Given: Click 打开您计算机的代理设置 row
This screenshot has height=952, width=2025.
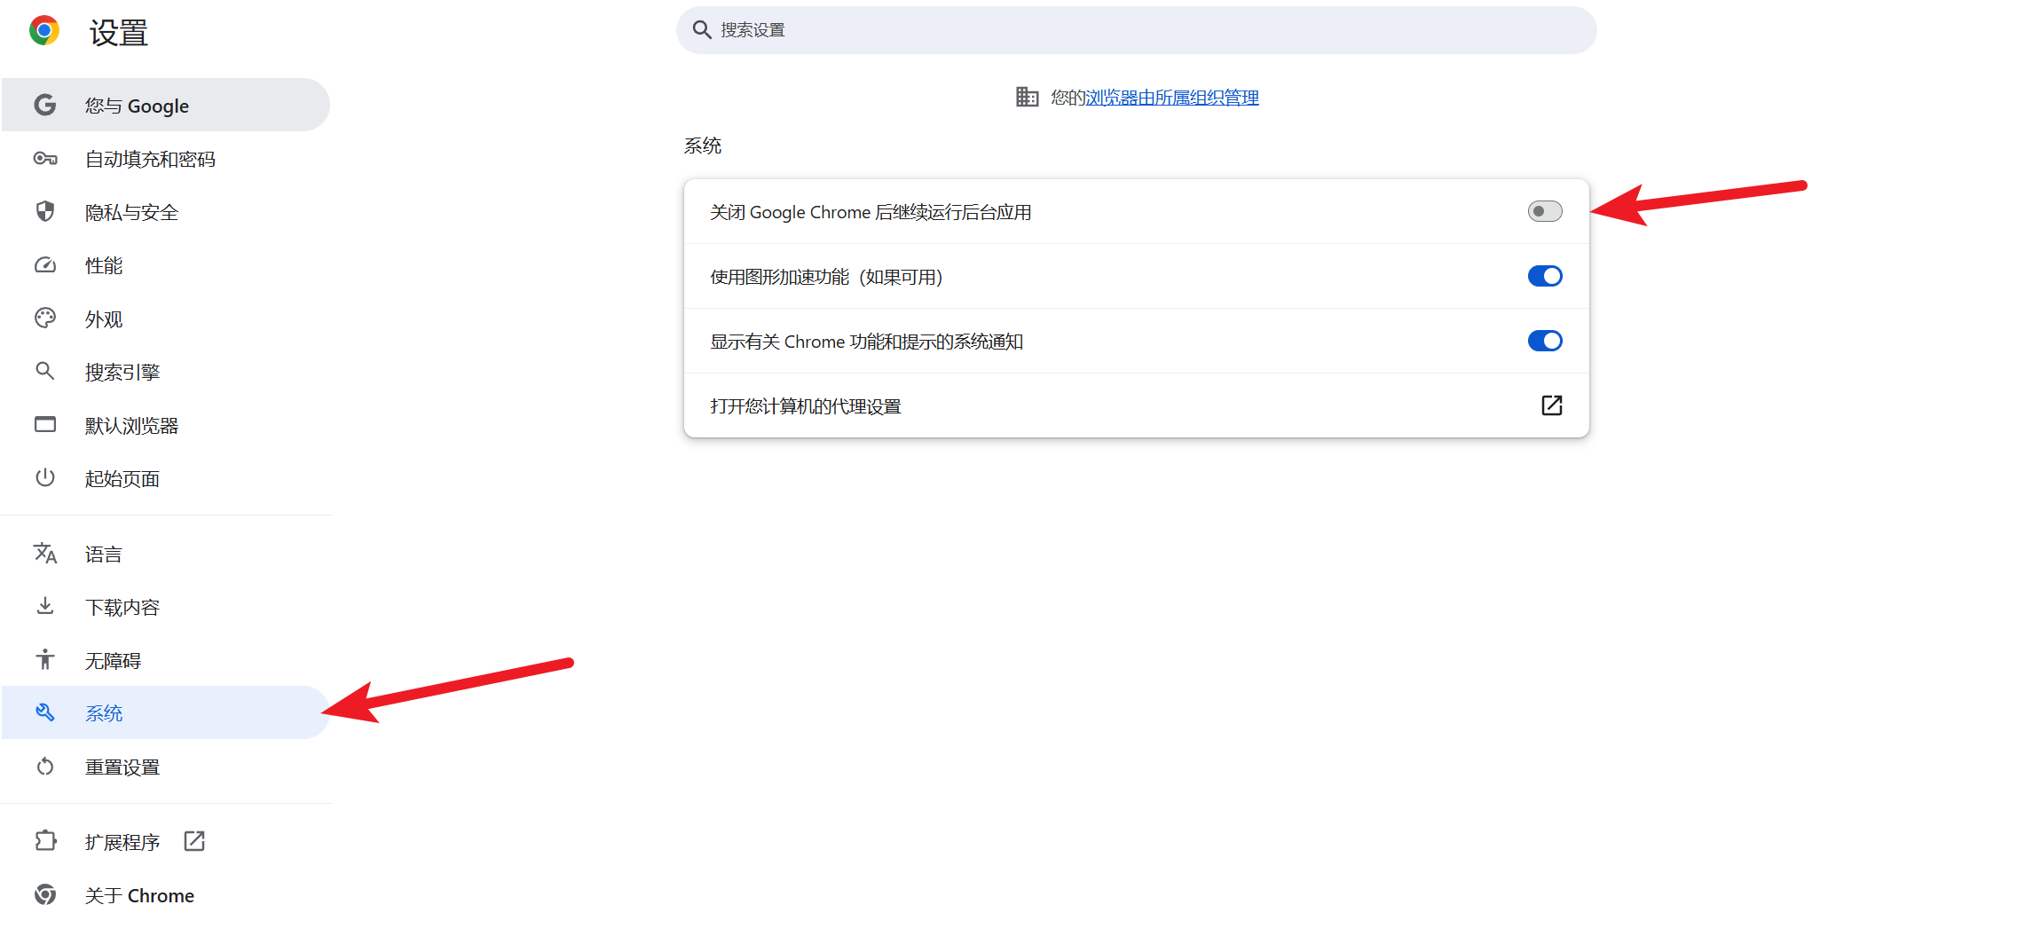Looking at the screenshot, I should (x=1136, y=405).
